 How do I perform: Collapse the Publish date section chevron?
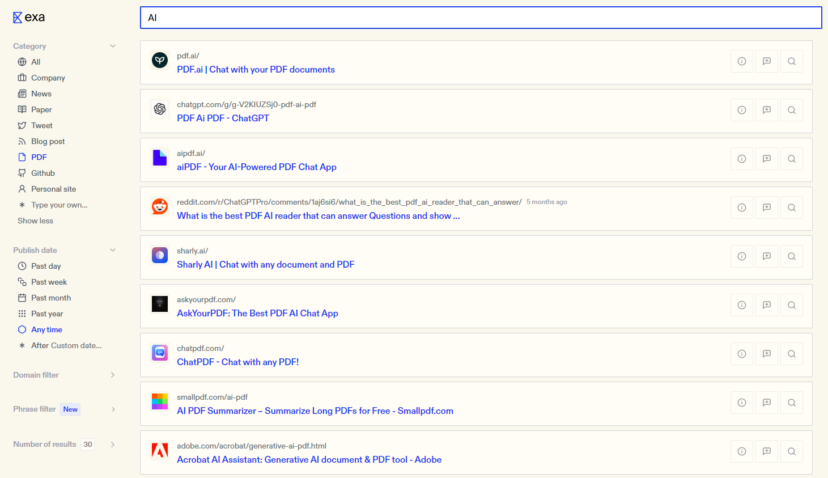tap(113, 250)
